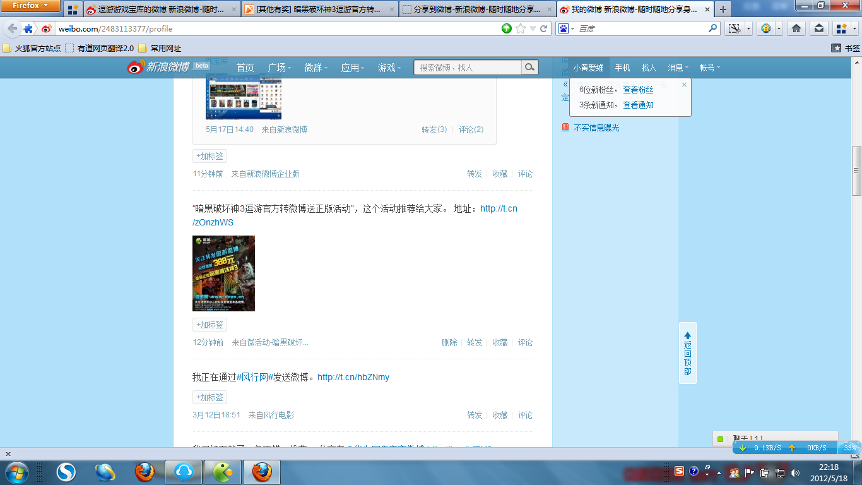The height and width of the screenshot is (485, 862).
Task: Open the 不实信息曝光 link
Action: [596, 128]
